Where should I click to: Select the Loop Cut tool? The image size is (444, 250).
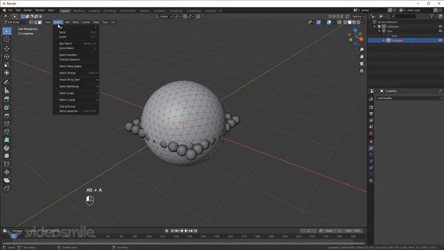point(7,124)
